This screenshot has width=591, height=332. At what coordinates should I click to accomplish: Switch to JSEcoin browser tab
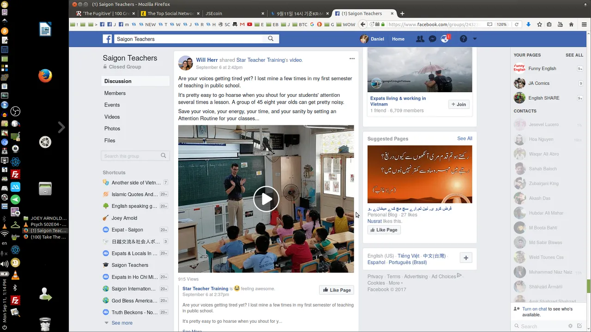tap(234, 13)
